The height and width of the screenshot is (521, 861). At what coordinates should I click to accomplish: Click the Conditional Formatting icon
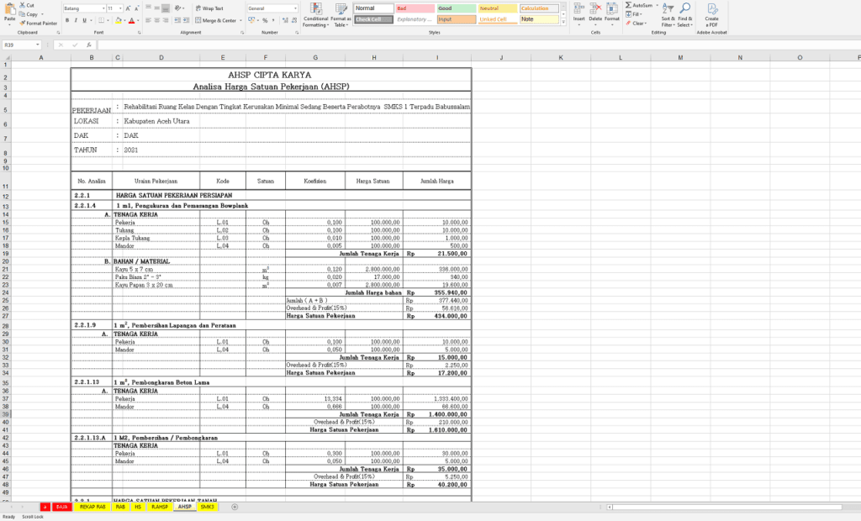click(x=315, y=8)
